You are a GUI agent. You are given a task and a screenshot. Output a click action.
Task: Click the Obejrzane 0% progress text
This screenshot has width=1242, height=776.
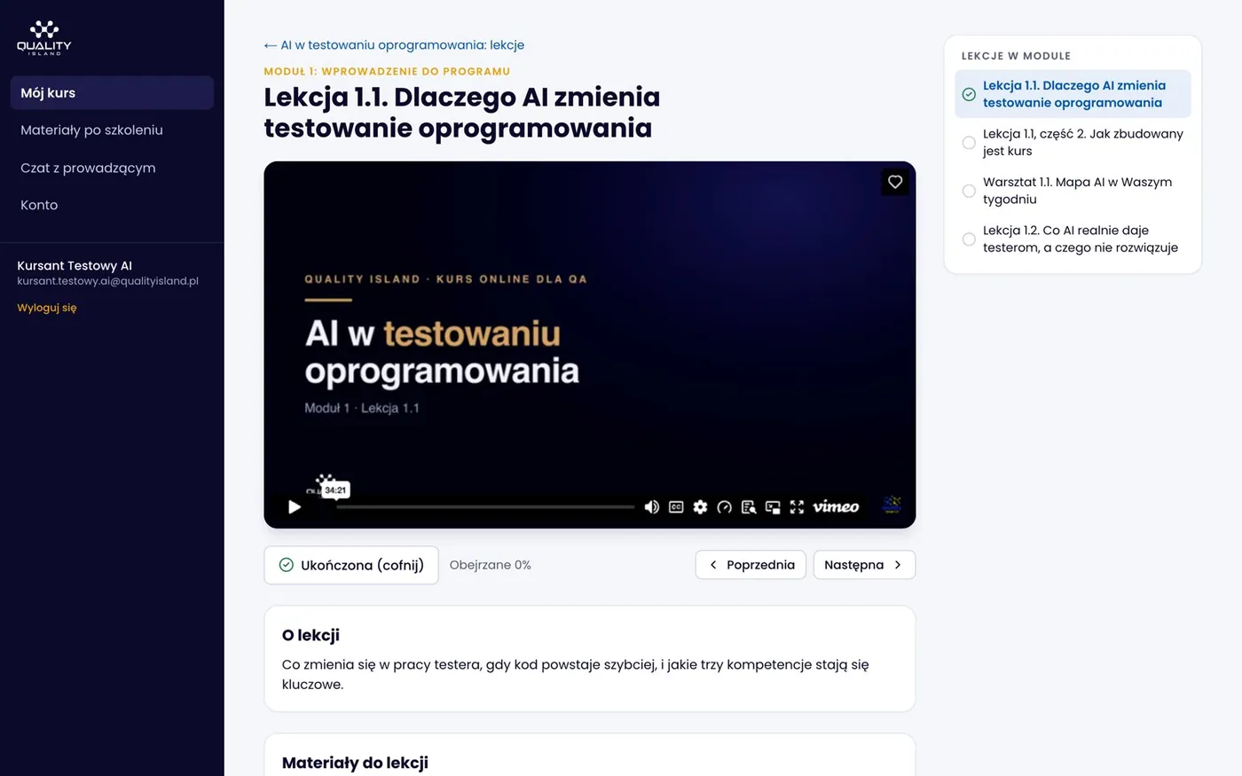click(491, 565)
